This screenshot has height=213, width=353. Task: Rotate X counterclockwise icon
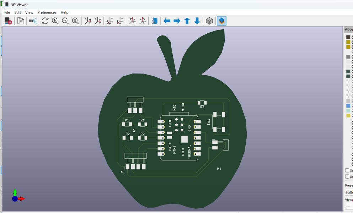(x=98, y=21)
